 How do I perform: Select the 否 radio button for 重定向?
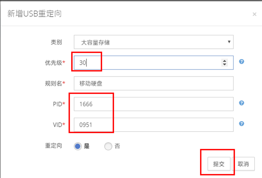[108, 146]
